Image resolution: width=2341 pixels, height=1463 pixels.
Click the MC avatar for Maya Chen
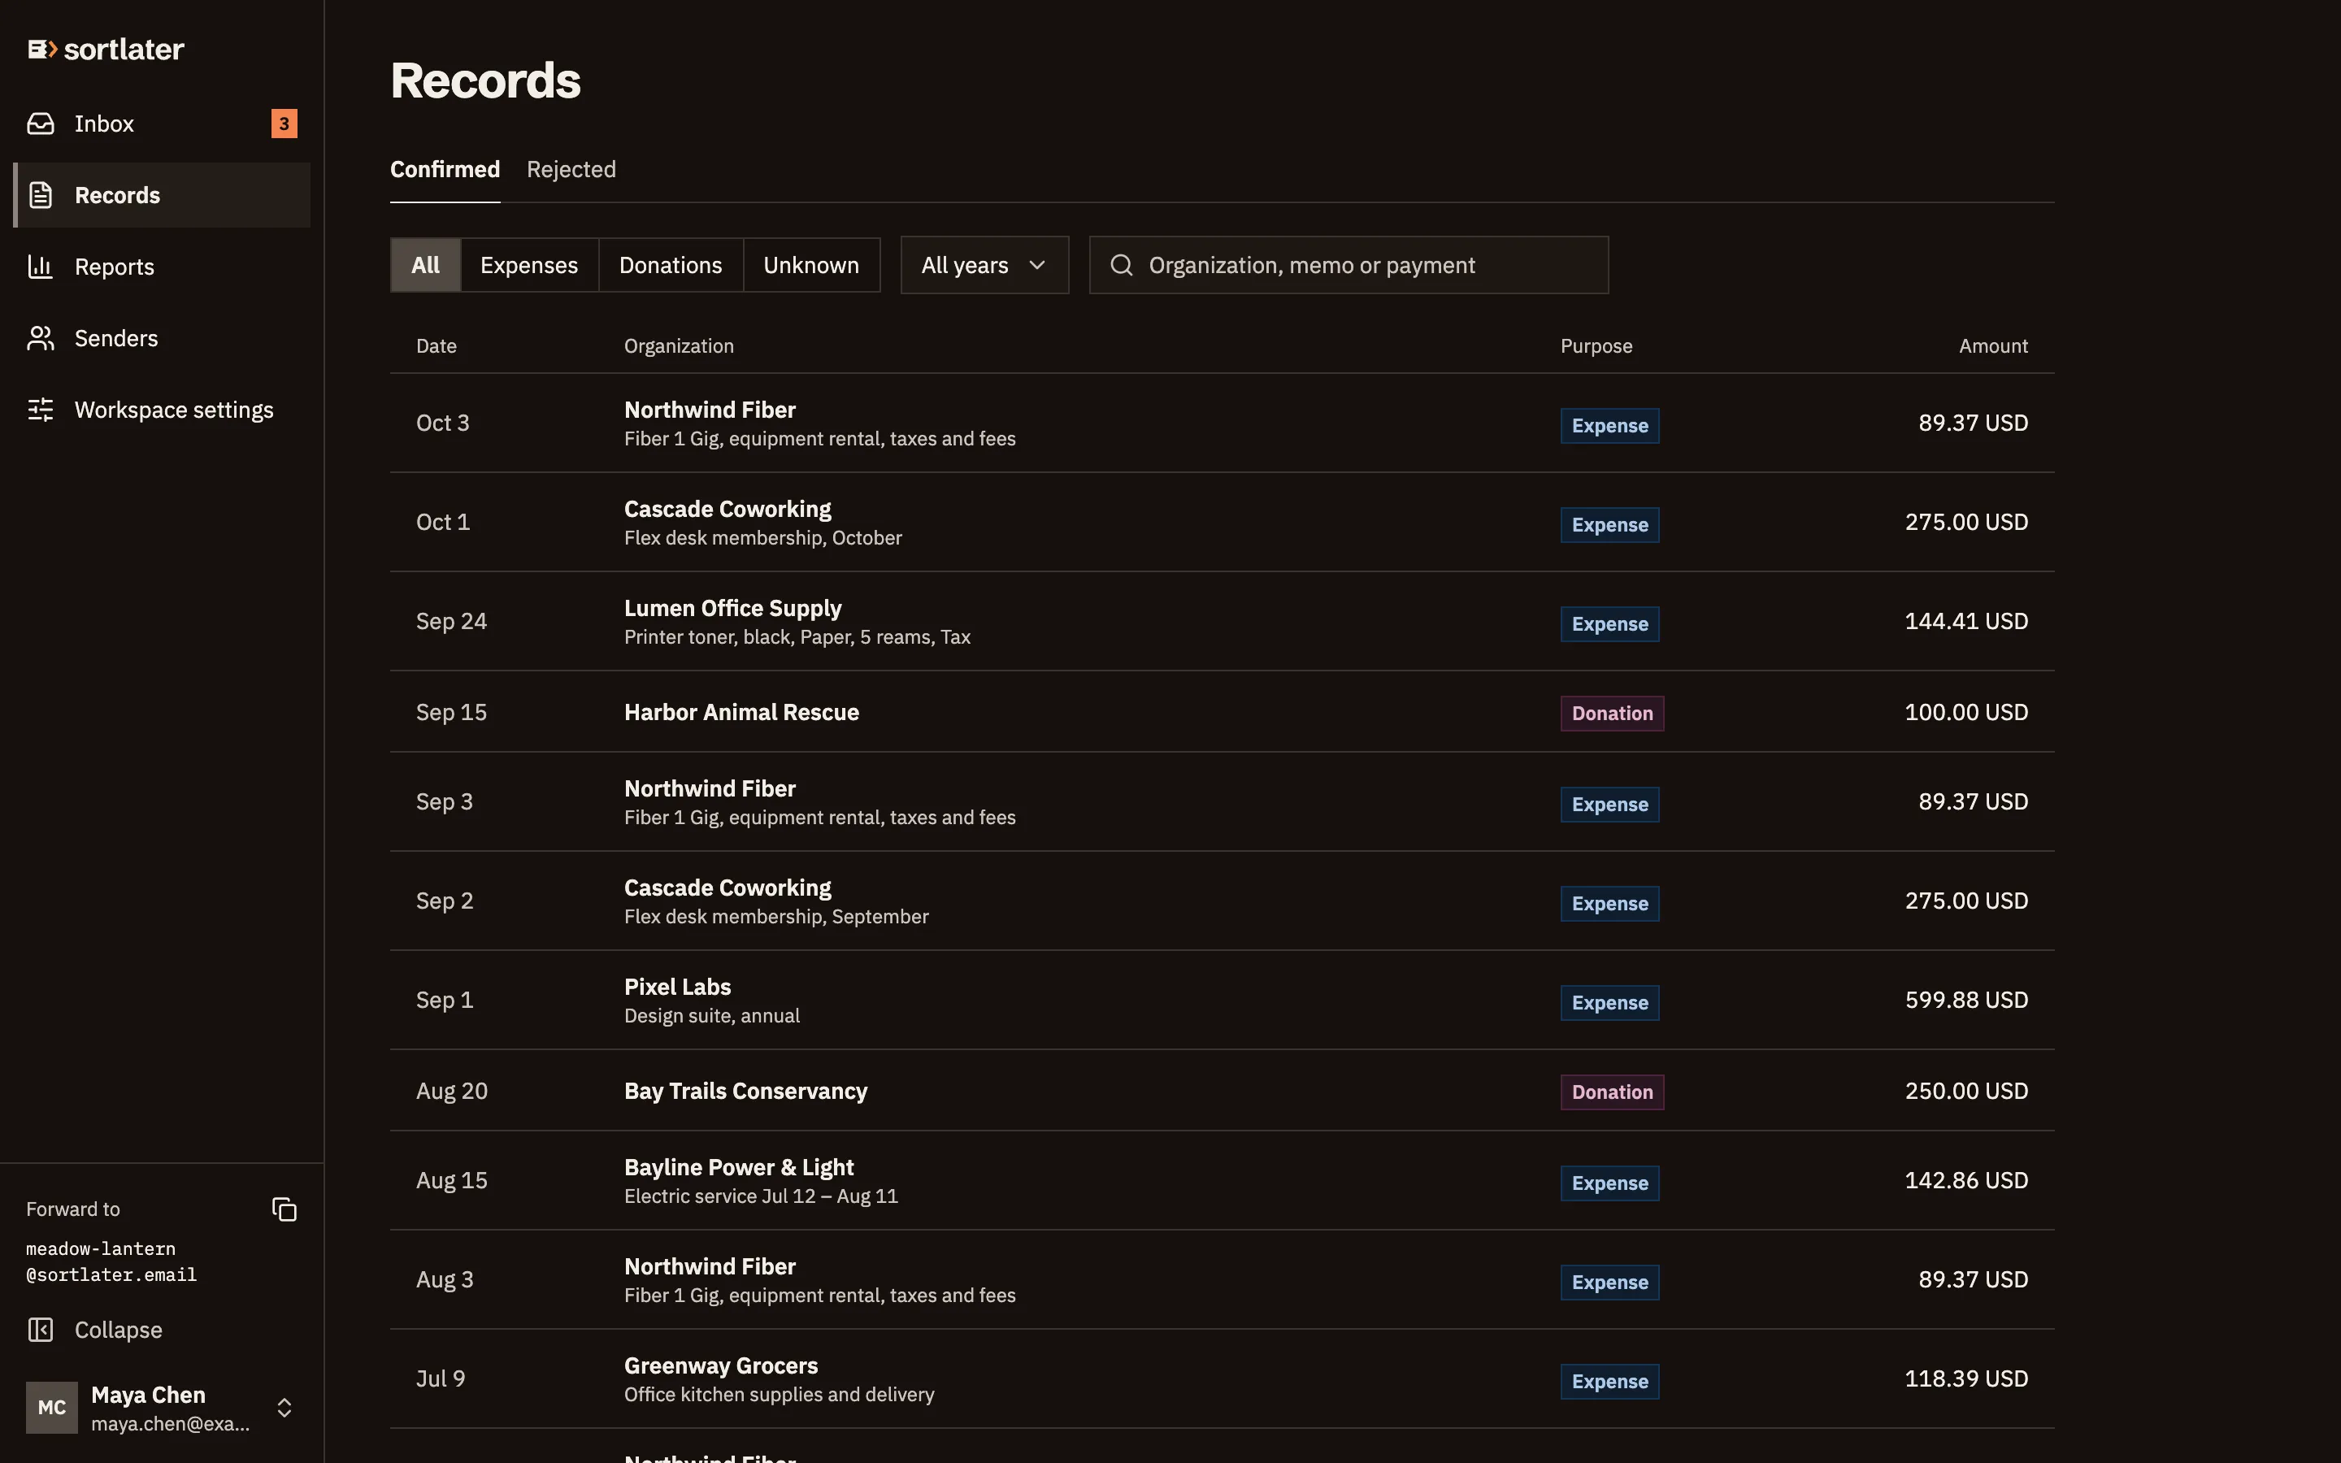[52, 1408]
